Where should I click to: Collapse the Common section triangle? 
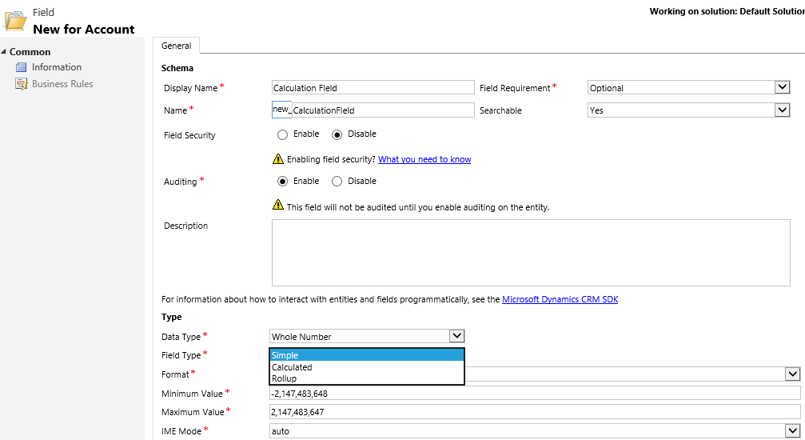3,52
